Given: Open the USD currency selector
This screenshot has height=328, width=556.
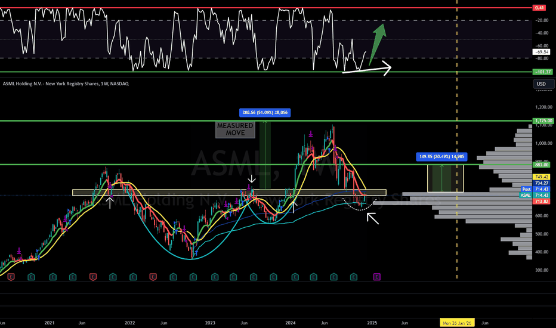Looking at the screenshot, I should tap(544, 84).
